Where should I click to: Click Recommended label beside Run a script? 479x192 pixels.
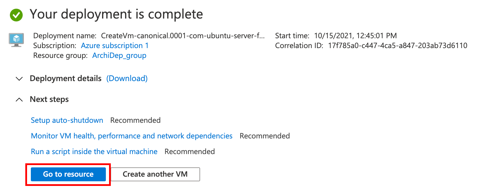tap(190, 151)
